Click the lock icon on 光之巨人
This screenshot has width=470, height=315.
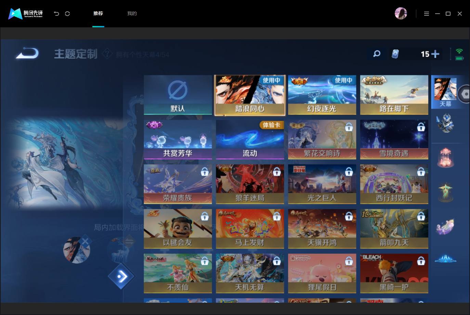(349, 172)
